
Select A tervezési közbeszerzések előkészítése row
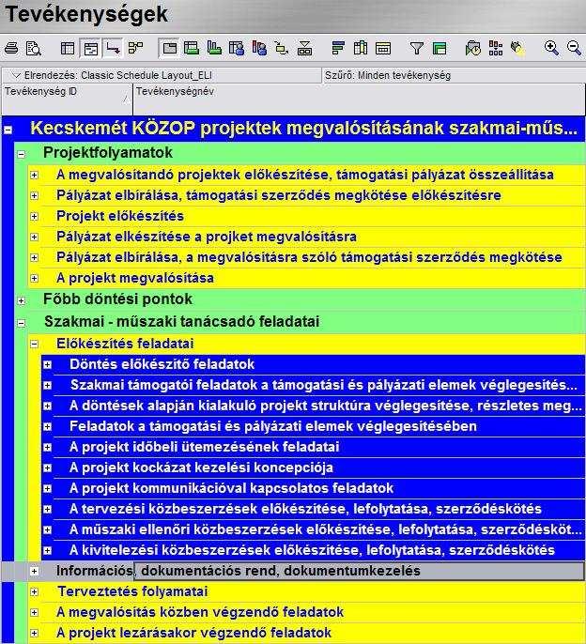coord(313,509)
